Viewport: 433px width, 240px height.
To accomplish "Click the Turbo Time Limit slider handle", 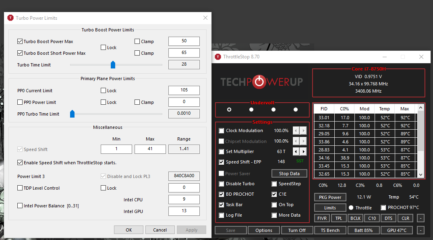I will click(x=113, y=64).
